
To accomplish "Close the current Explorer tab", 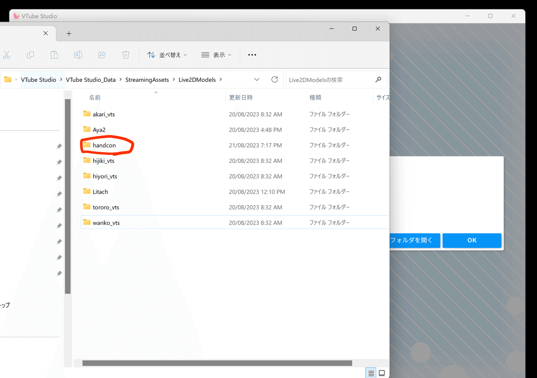I will pyautogui.click(x=46, y=33).
